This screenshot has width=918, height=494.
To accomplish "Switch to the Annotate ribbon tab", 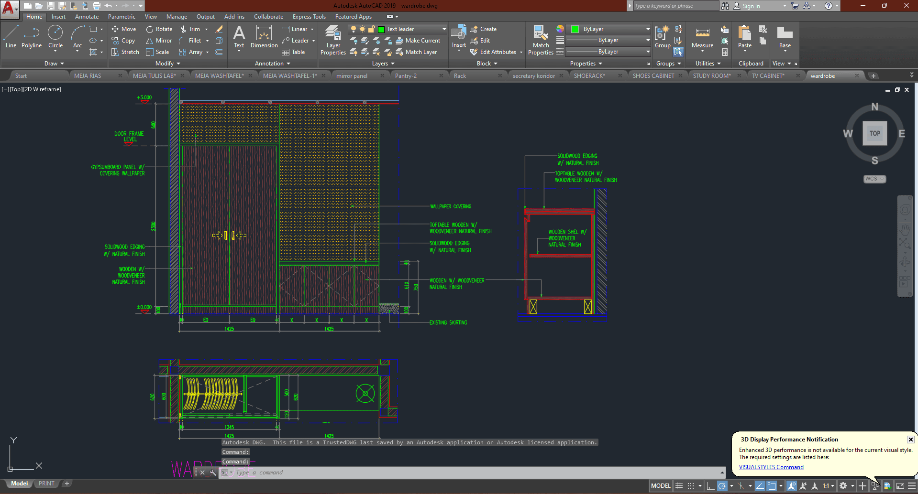I will (87, 17).
